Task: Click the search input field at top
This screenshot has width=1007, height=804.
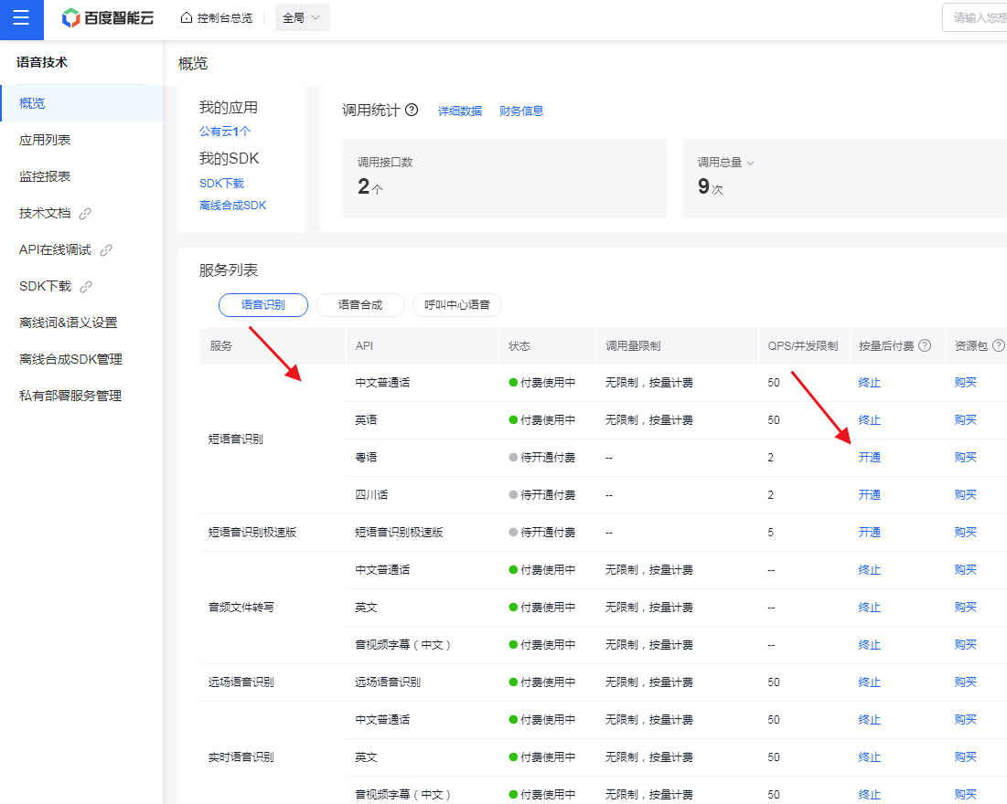Action: [975, 18]
